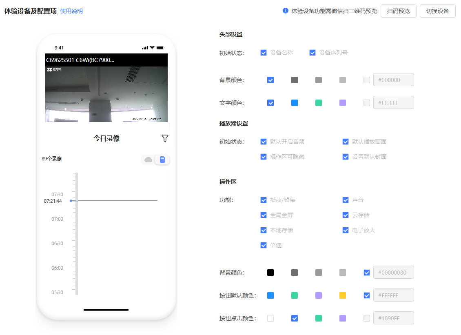Select the black swatch for operation area 背景颜色
This screenshot has width=461, height=335.
(270, 273)
